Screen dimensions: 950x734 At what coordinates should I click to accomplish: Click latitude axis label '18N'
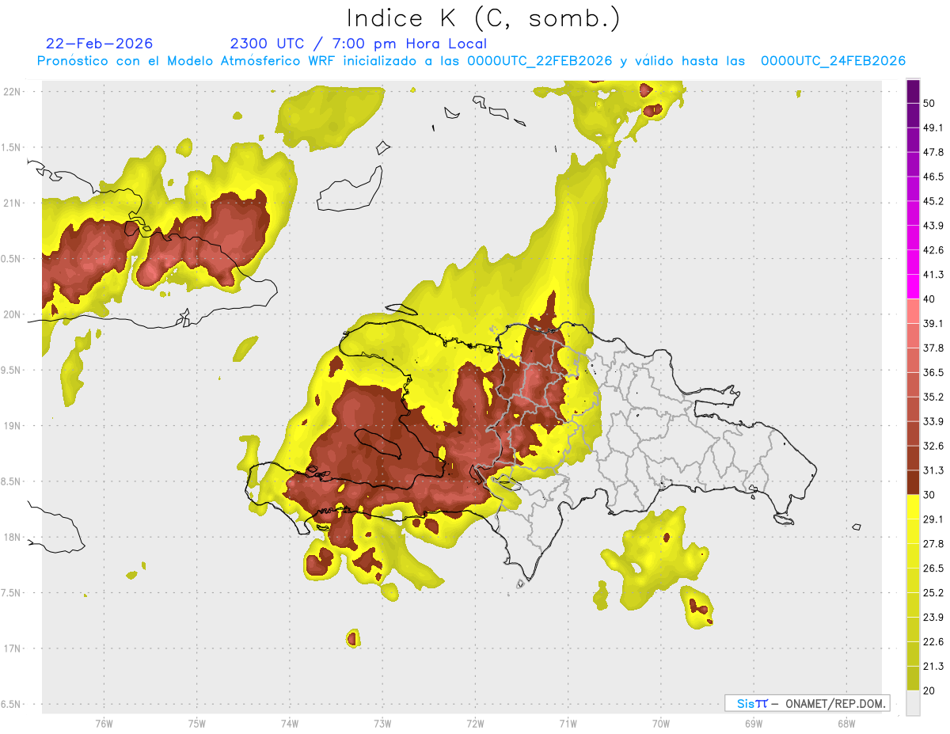(x=13, y=538)
